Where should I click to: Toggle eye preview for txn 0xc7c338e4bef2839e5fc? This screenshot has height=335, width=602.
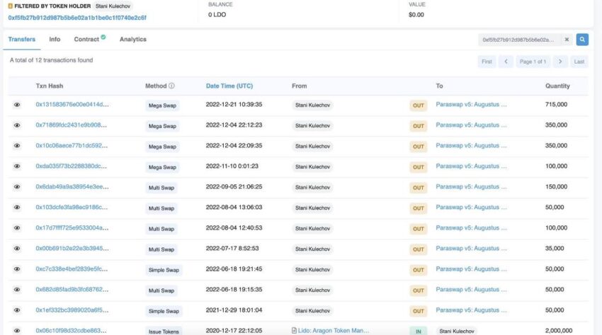17,269
